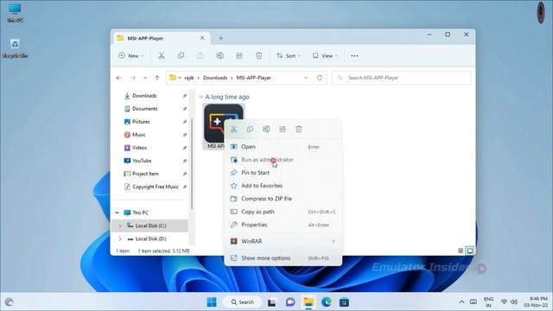The height and width of the screenshot is (311, 553).
Task: Click taskbar Search box
Action: coord(243,302)
